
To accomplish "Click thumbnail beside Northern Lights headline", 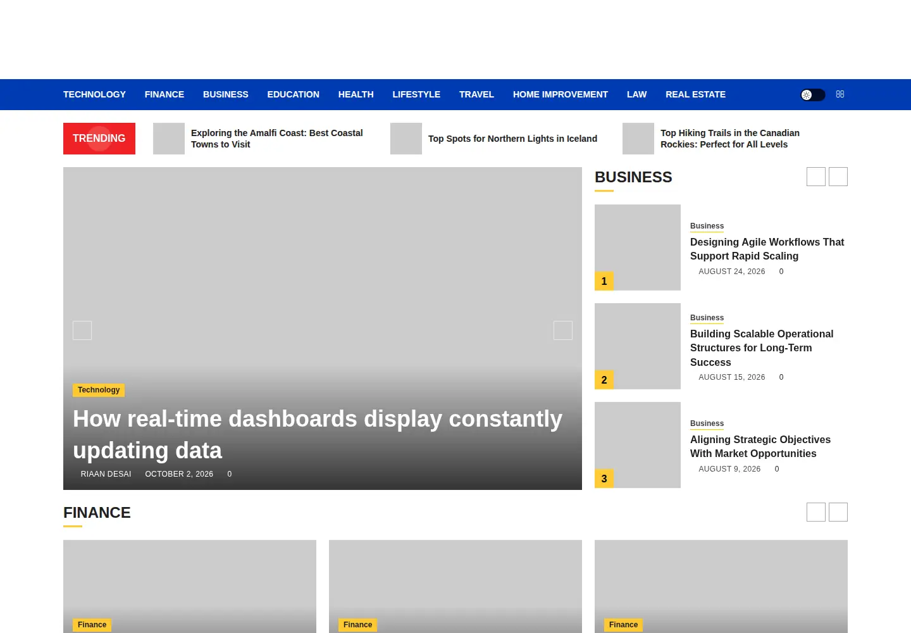I will pos(406,139).
